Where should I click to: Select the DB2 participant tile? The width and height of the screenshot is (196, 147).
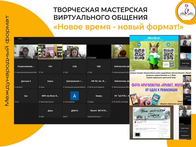[x=99, y=66]
